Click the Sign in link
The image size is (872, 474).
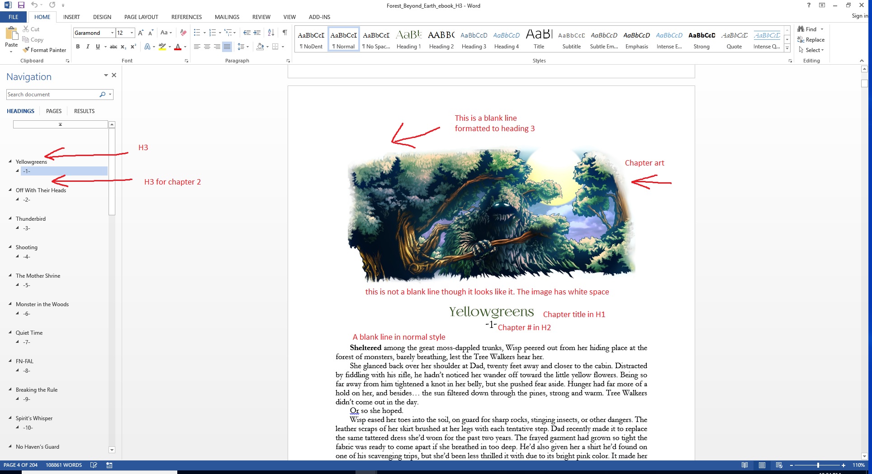[859, 15]
